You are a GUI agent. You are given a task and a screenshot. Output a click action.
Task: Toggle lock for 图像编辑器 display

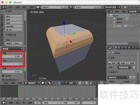pos(134,67)
